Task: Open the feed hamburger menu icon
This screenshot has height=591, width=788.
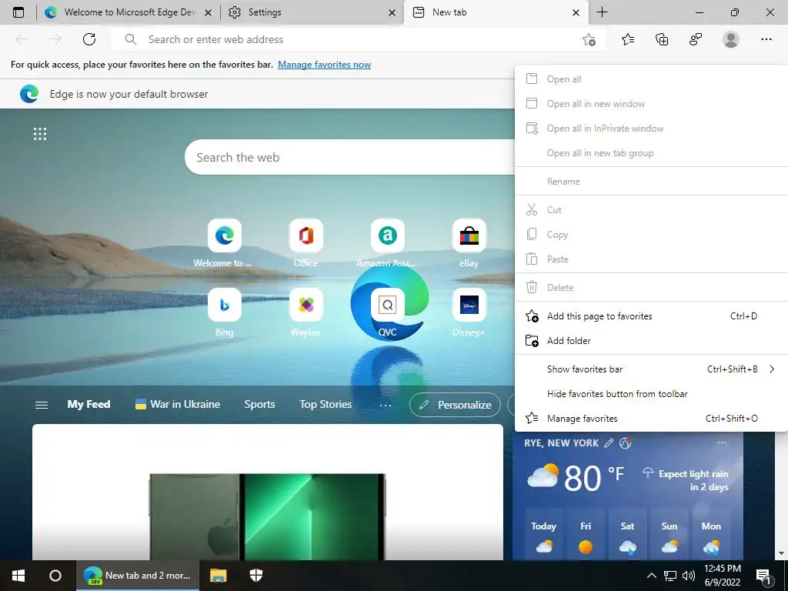Action: 42,405
